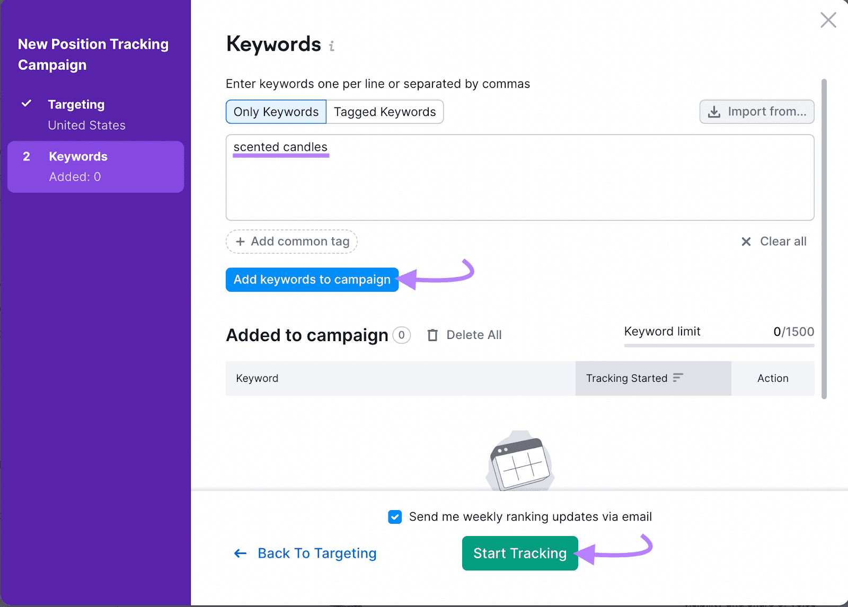Click inside the keywords text area

pos(519,185)
